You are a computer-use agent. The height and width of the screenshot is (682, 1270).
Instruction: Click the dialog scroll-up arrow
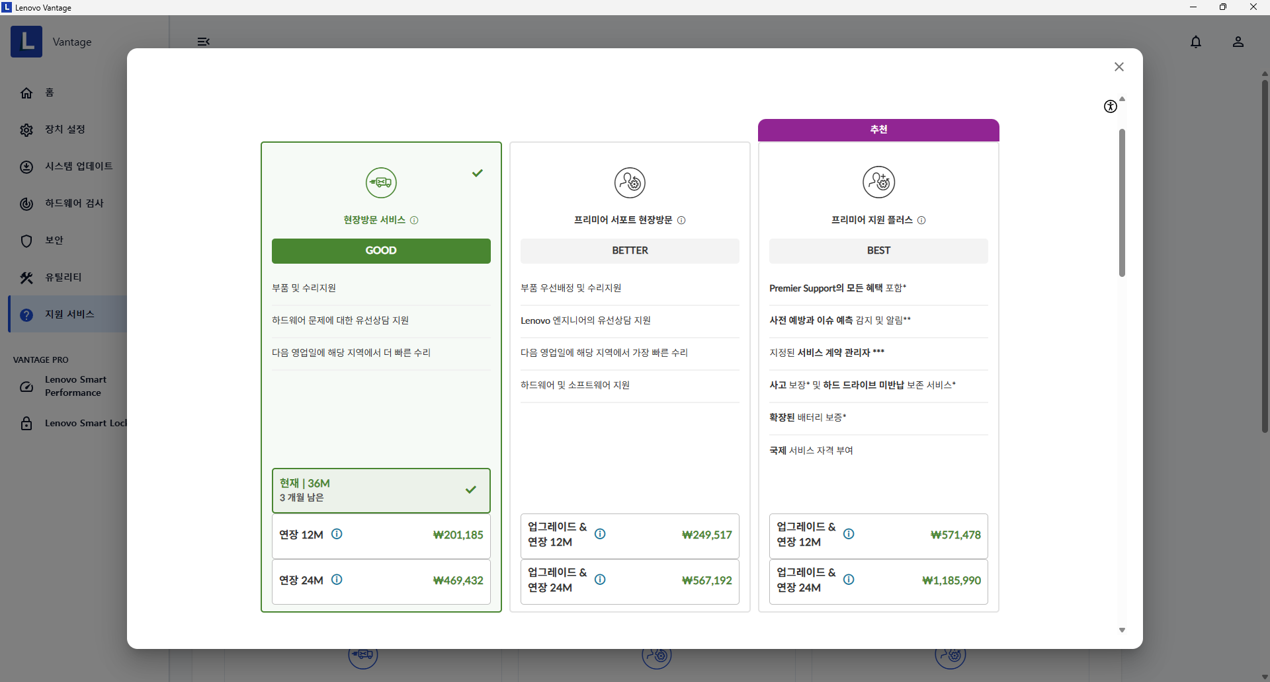1122,99
